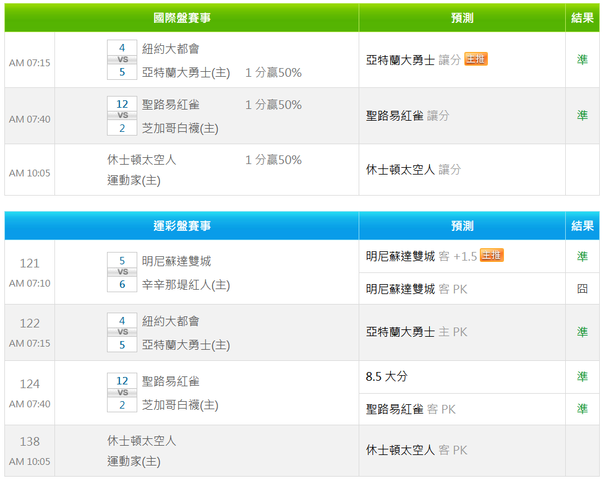Click the 主推 badge beside 亞特蘭大勇士 讓分

[x=476, y=59]
